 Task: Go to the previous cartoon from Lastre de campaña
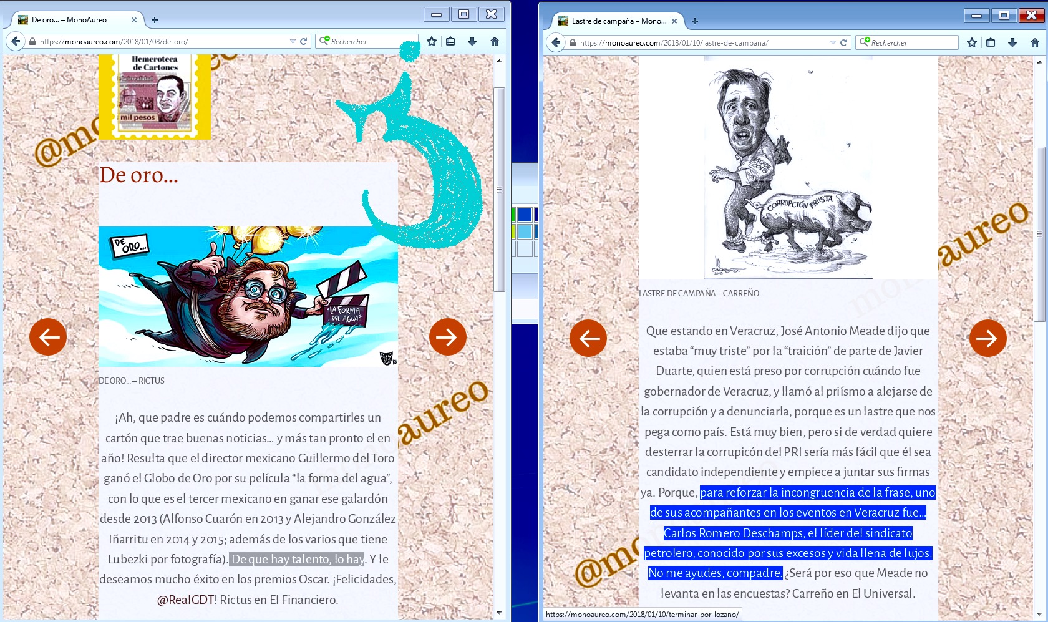pyautogui.click(x=588, y=338)
